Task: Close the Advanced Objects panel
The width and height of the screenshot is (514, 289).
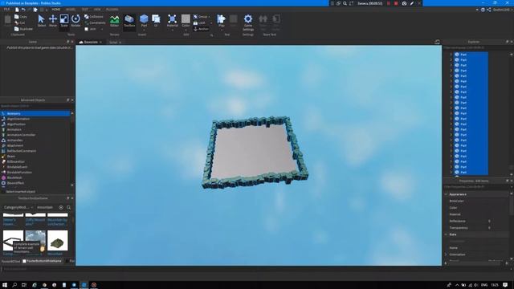Action: point(72,100)
